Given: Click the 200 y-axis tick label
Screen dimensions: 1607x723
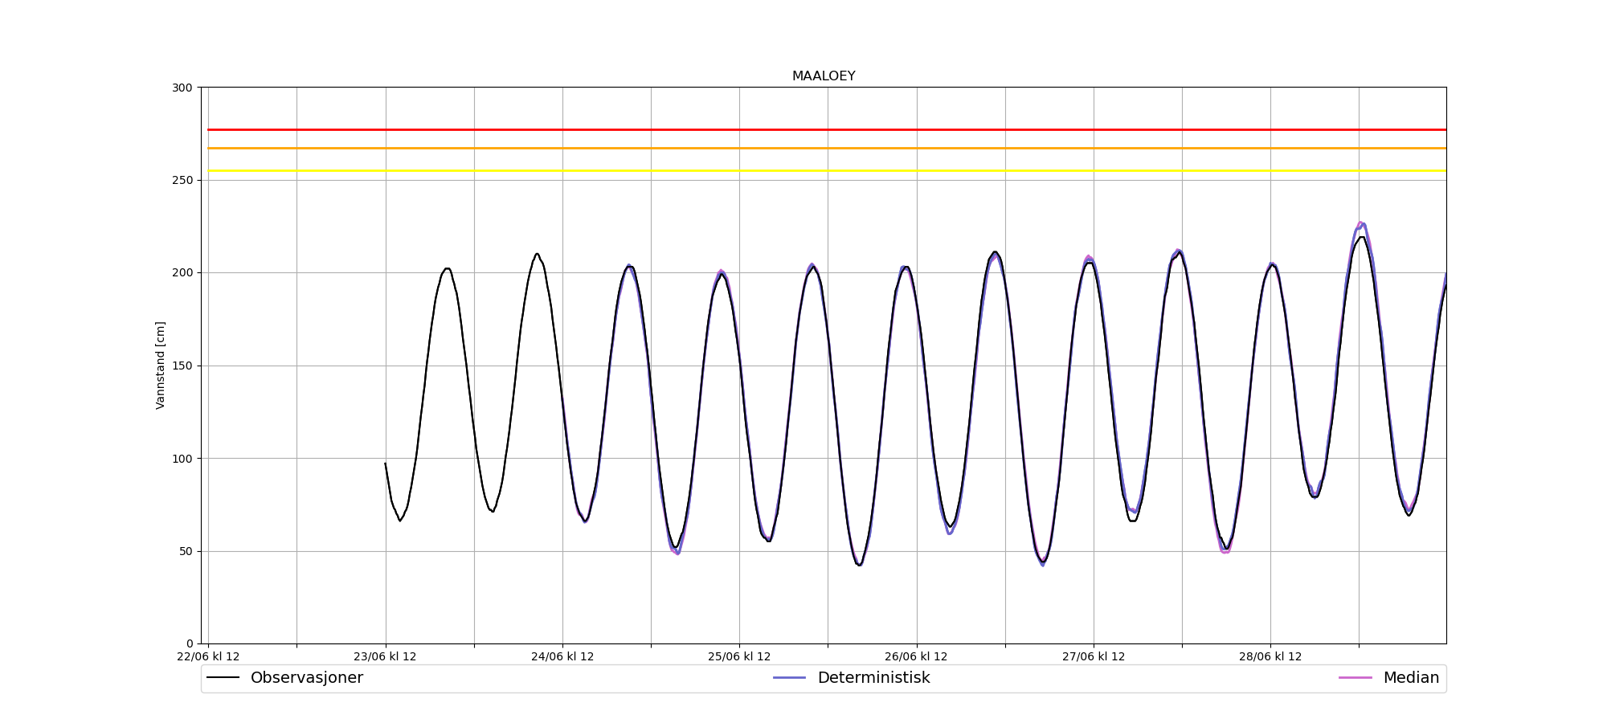Looking at the screenshot, I should (x=183, y=273).
